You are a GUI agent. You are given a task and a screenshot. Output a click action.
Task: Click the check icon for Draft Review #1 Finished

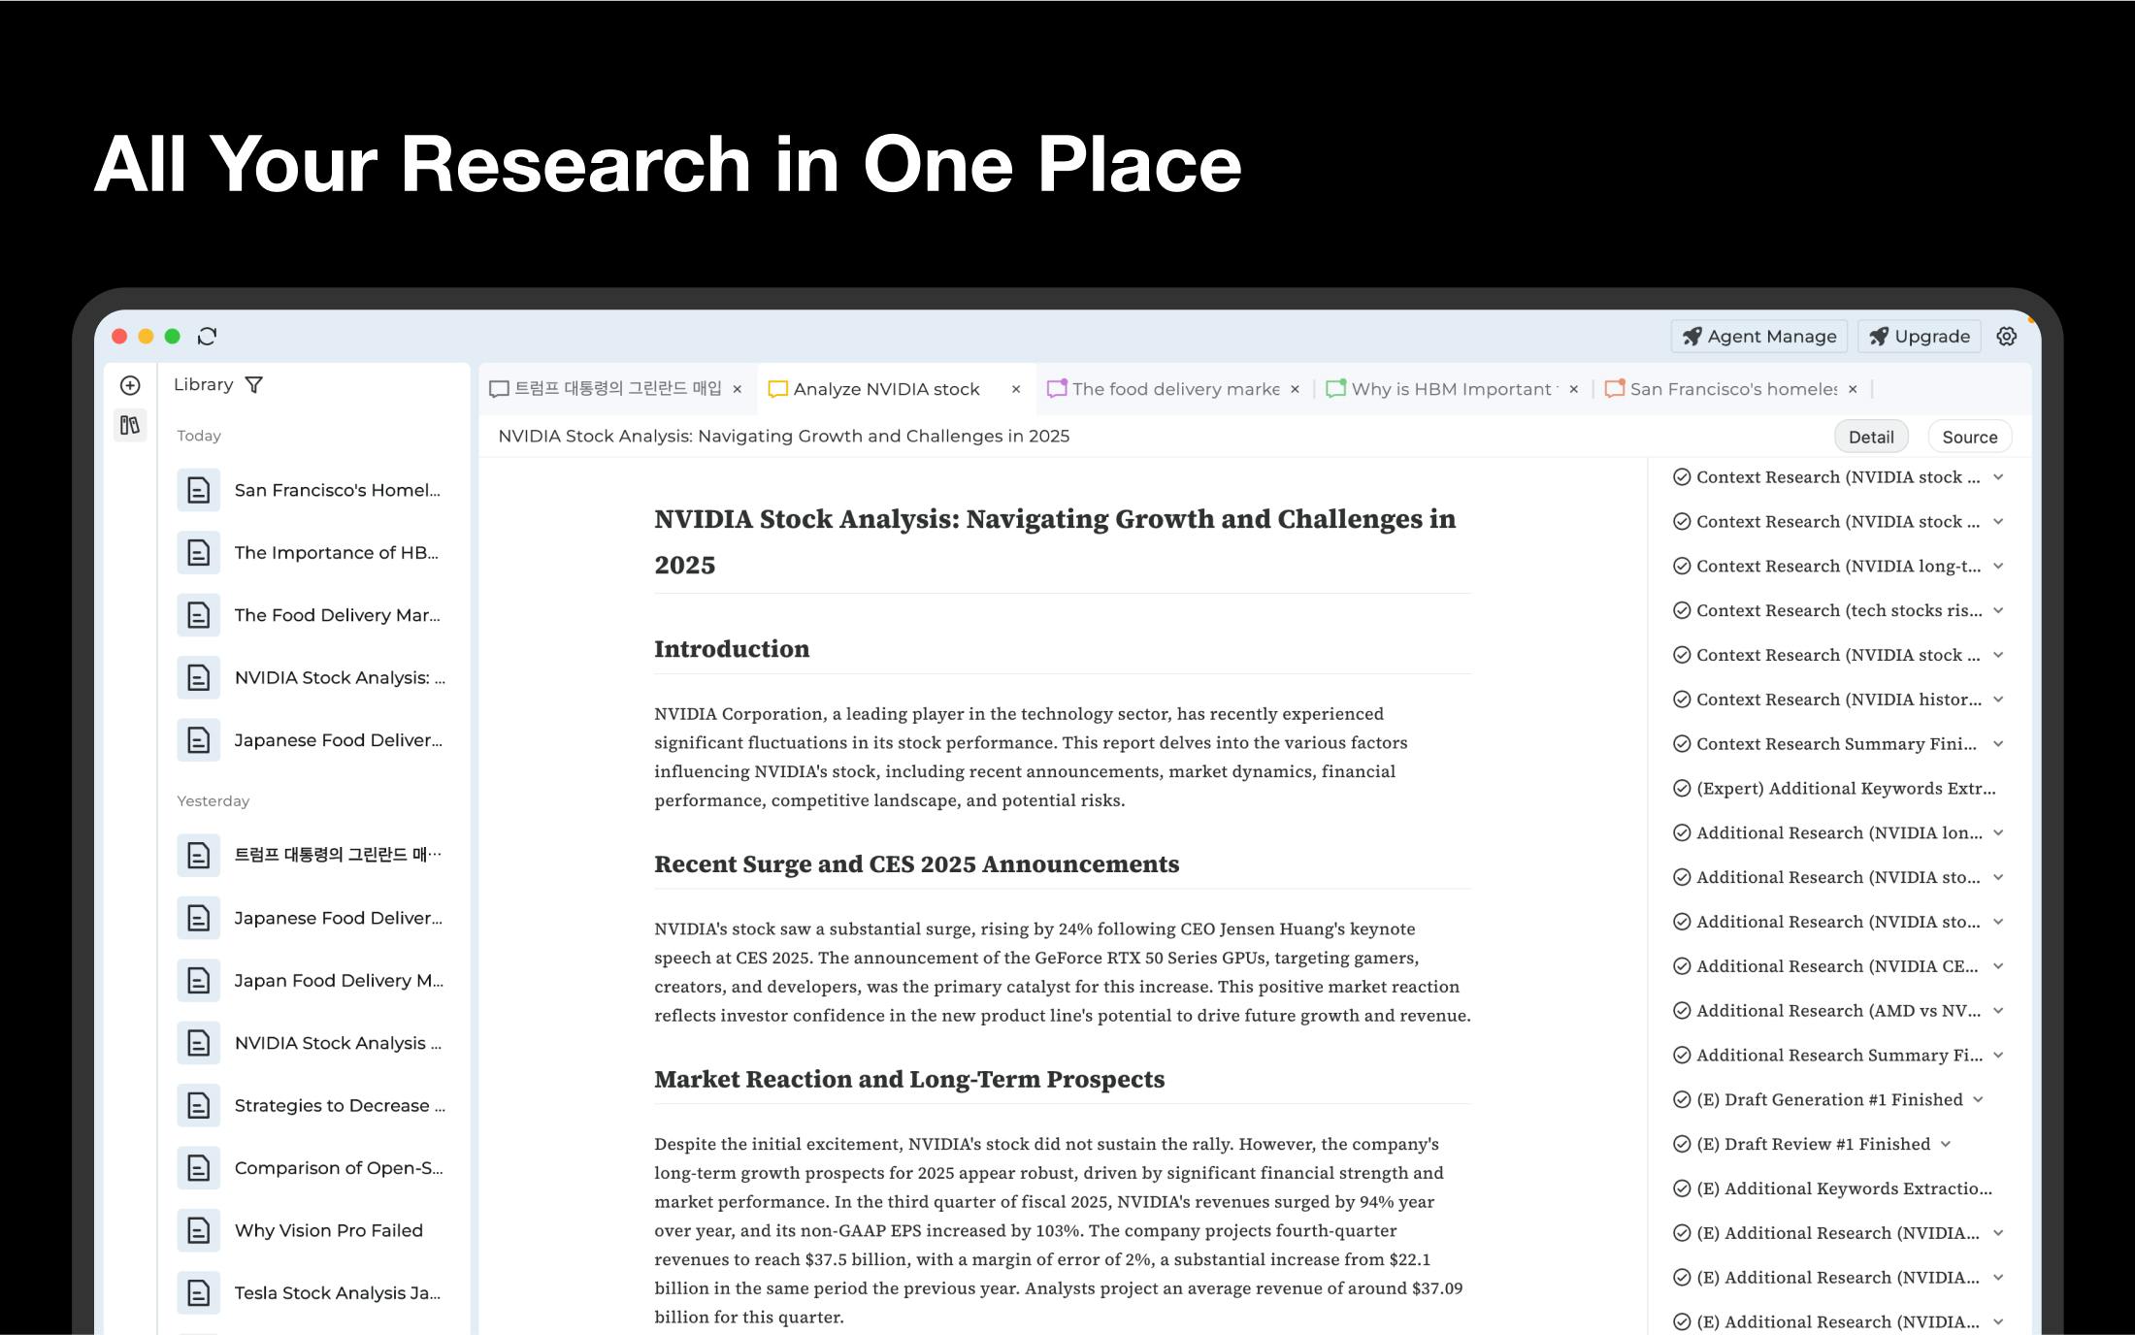point(1682,1144)
